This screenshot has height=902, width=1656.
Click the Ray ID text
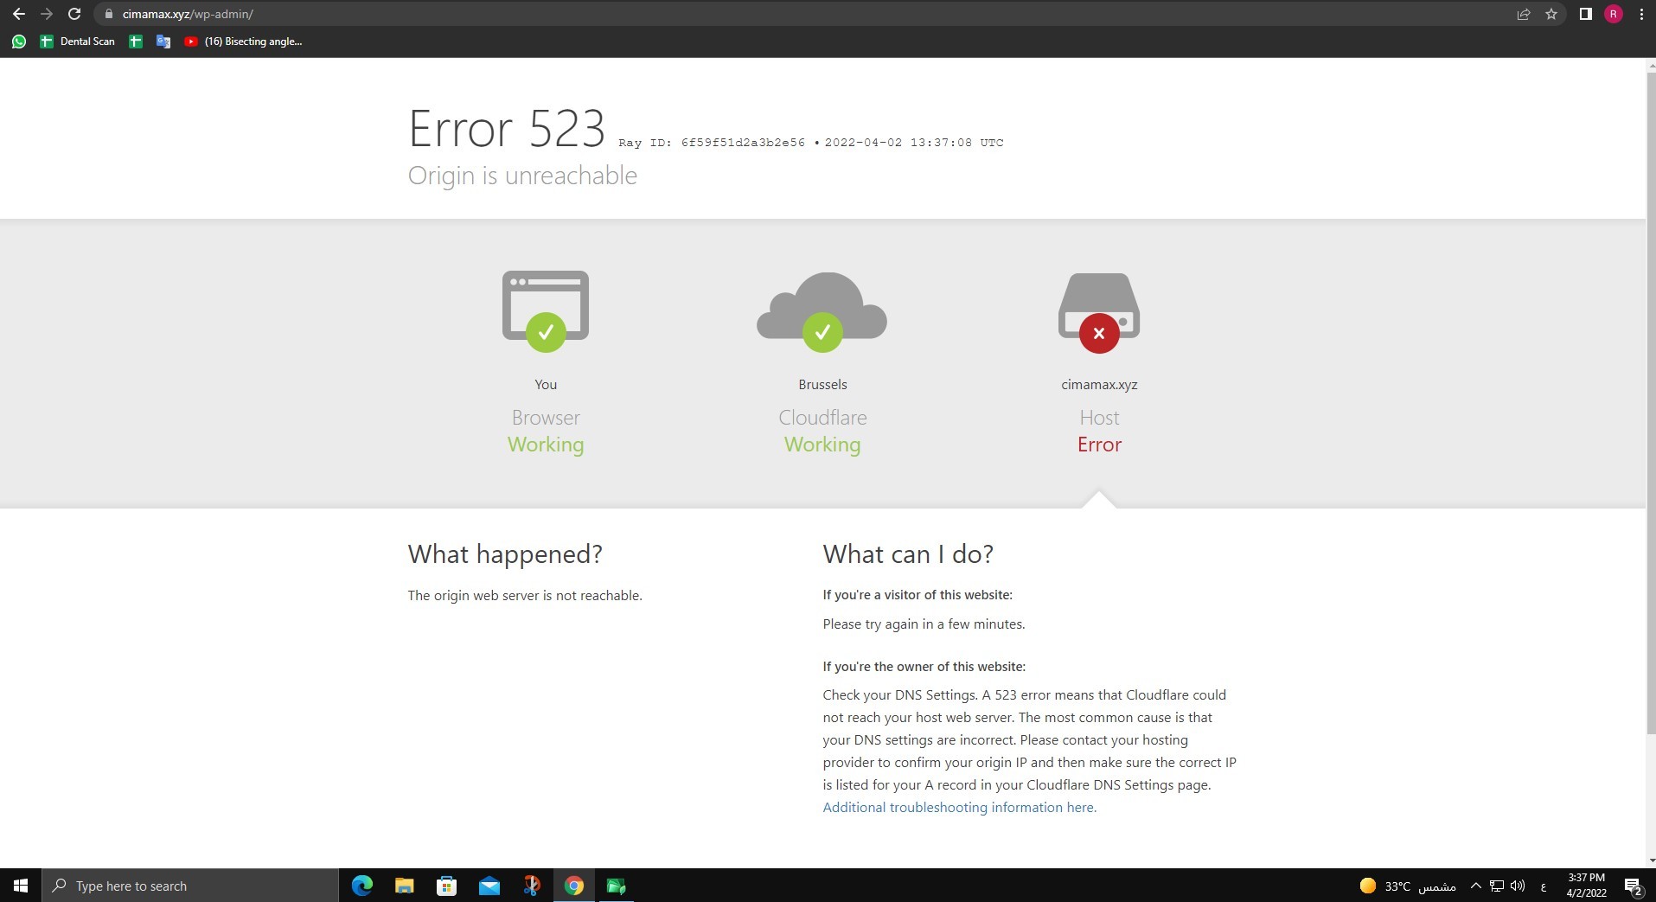tap(712, 143)
